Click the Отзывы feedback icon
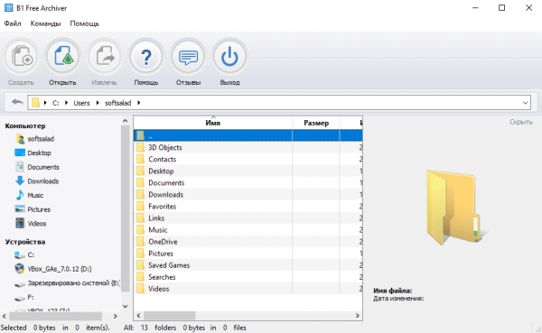The image size is (542, 333). click(x=188, y=57)
